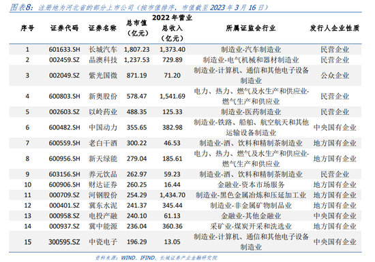Select the company name 河钢股份
Viewport: 375px width, 262px height.
103,195
